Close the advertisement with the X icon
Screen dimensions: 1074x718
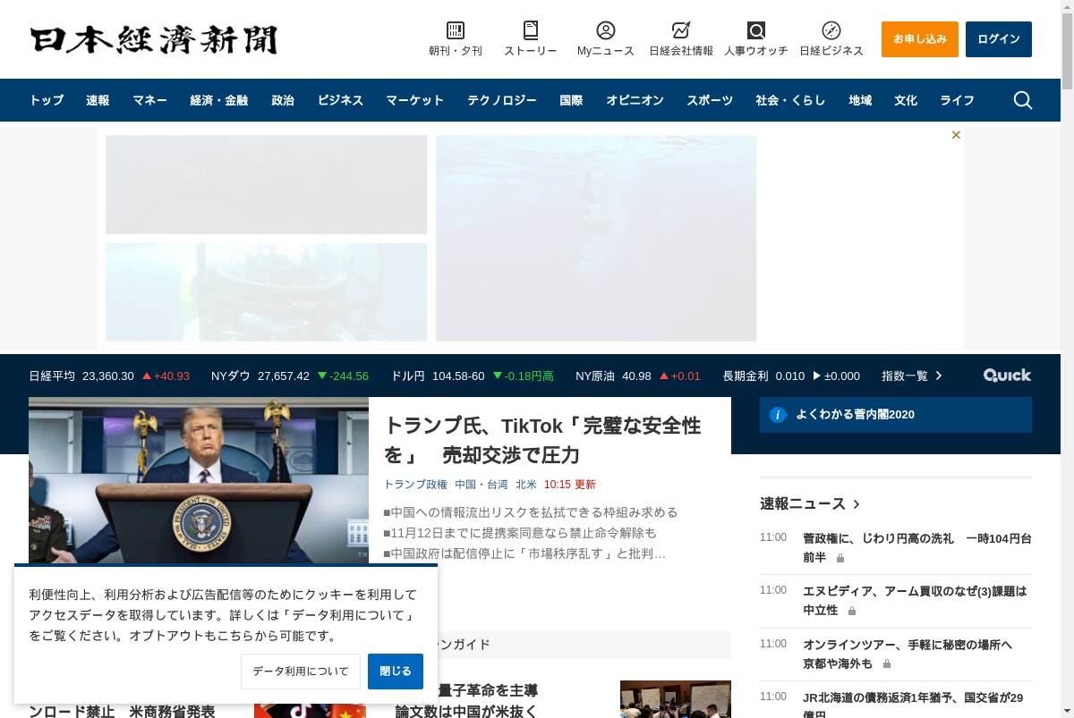click(956, 135)
